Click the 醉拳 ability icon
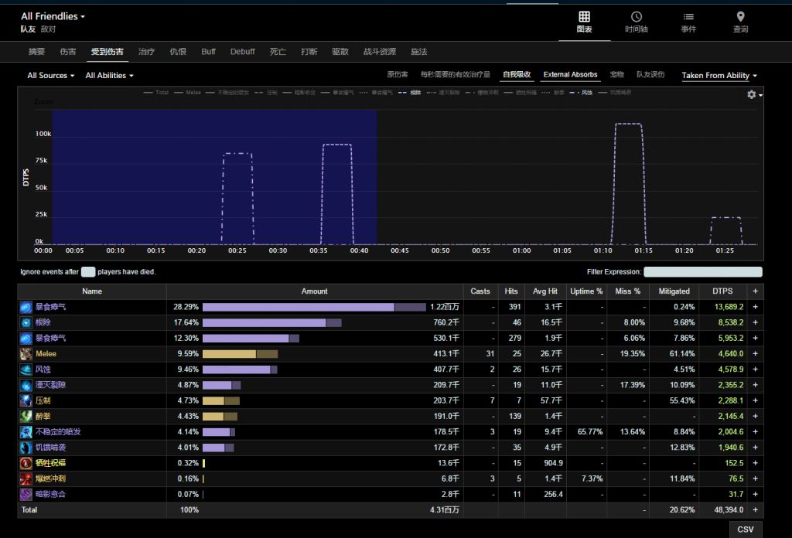 pyautogui.click(x=26, y=417)
